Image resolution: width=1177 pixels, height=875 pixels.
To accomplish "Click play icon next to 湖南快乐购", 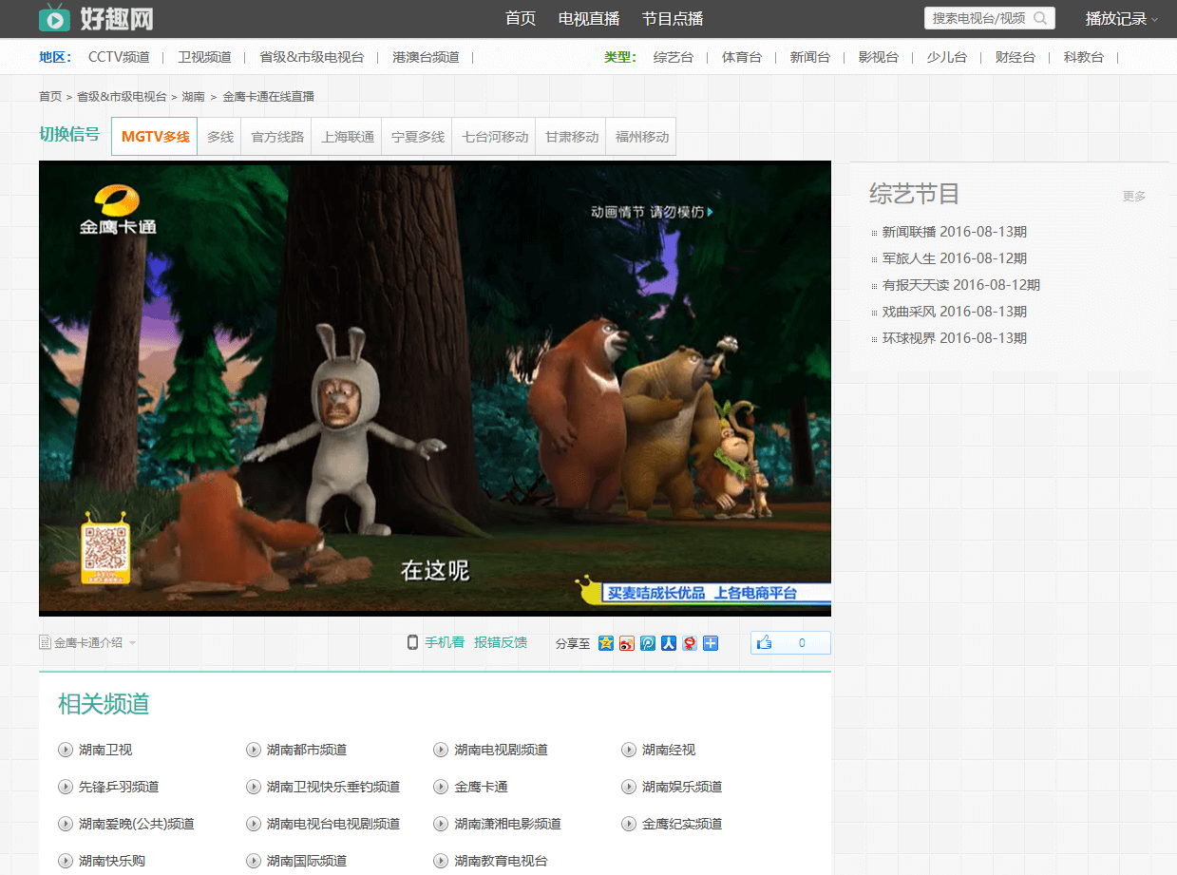I will [66, 861].
